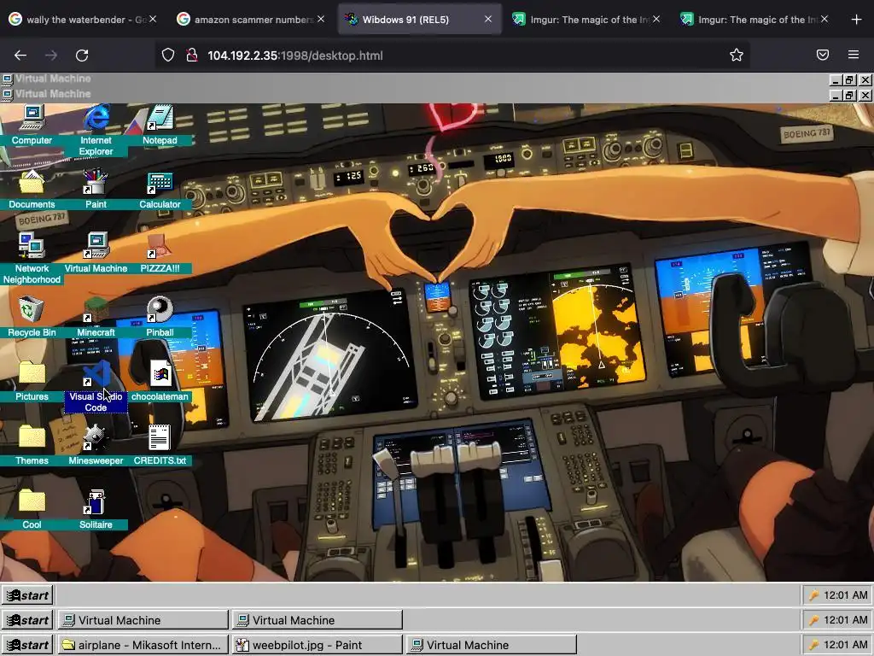Switch to airplane - Mikasoft Internet taskbar item
The height and width of the screenshot is (656, 874).
(x=143, y=645)
